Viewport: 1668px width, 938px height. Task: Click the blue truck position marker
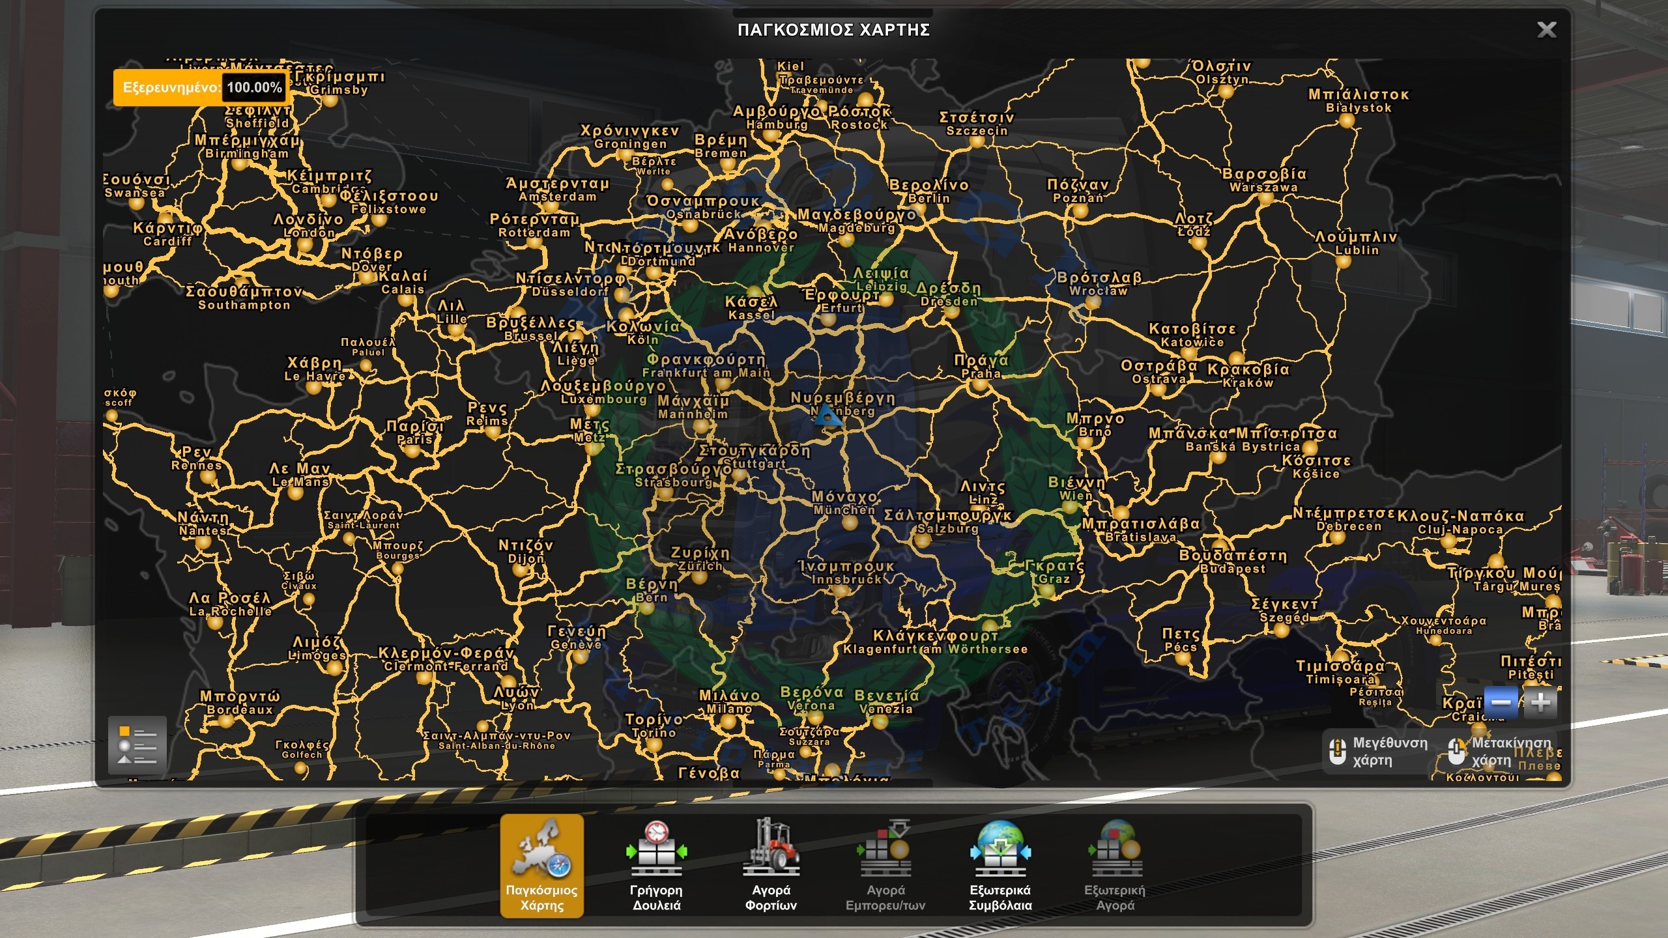(x=827, y=415)
